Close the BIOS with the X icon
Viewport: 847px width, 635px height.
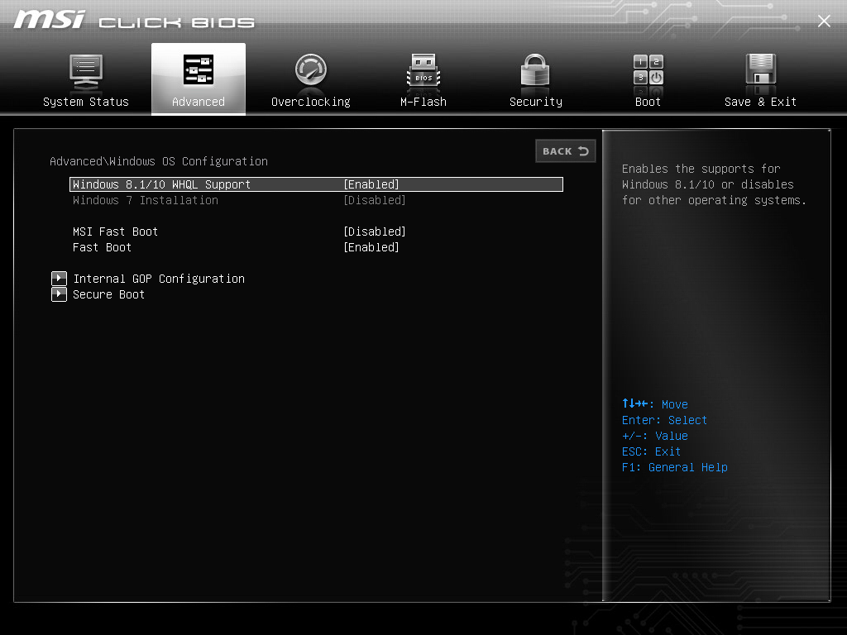(824, 21)
